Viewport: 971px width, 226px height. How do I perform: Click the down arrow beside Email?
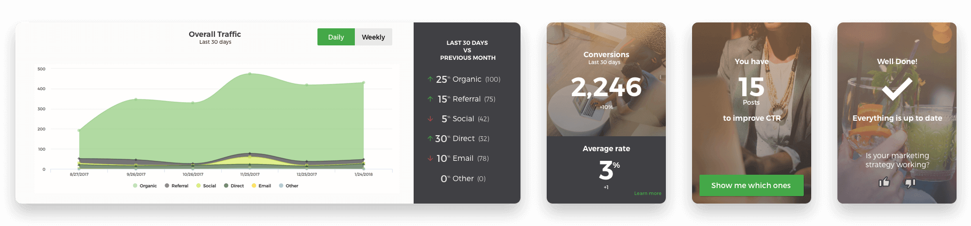tap(430, 158)
